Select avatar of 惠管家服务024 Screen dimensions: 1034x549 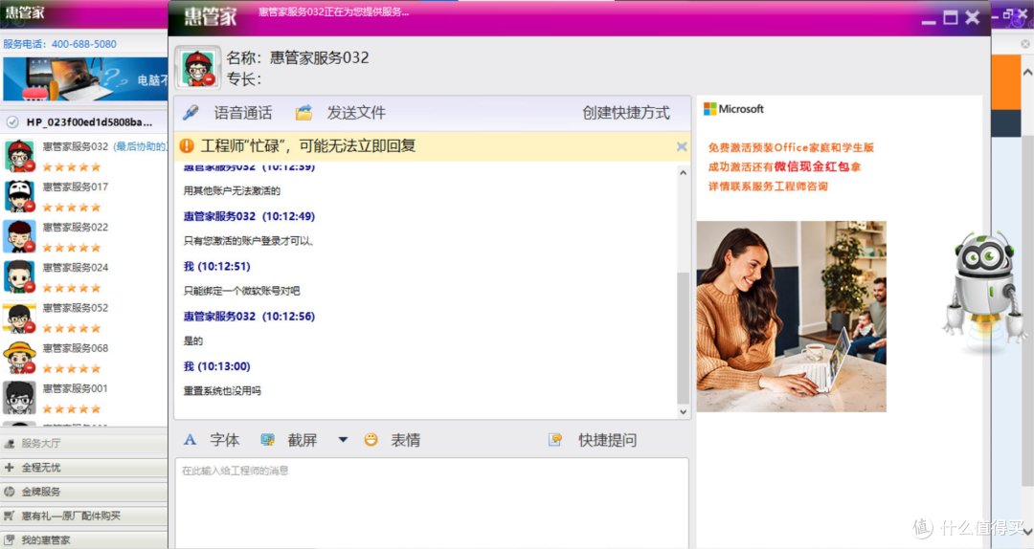[x=19, y=276]
